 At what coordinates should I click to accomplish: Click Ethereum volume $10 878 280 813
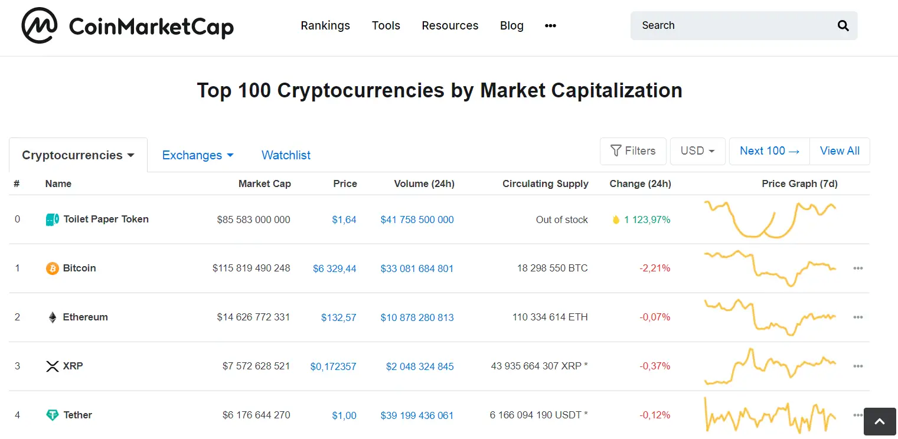tap(417, 317)
